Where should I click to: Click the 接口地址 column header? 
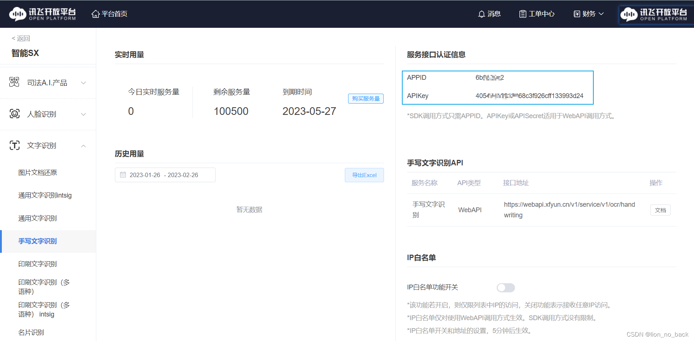click(x=516, y=183)
